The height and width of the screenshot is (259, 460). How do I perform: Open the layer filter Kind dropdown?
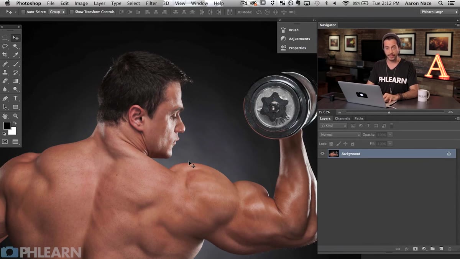tap(333, 126)
